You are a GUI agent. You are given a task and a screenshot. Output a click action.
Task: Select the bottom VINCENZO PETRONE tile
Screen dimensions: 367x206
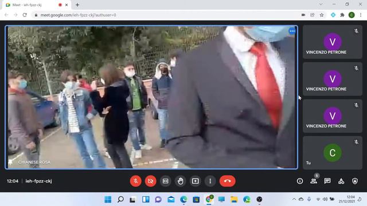[333, 116]
